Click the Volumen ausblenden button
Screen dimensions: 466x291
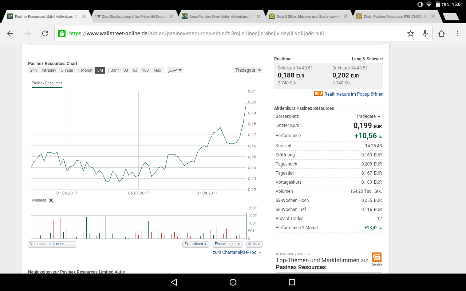pyautogui.click(x=52, y=244)
